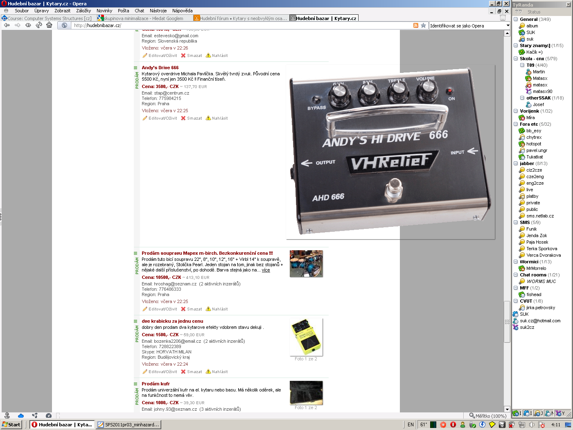Image resolution: width=573 pixels, height=430 pixels.
Task: Reload the page with the refresh icon
Action: click(38, 25)
